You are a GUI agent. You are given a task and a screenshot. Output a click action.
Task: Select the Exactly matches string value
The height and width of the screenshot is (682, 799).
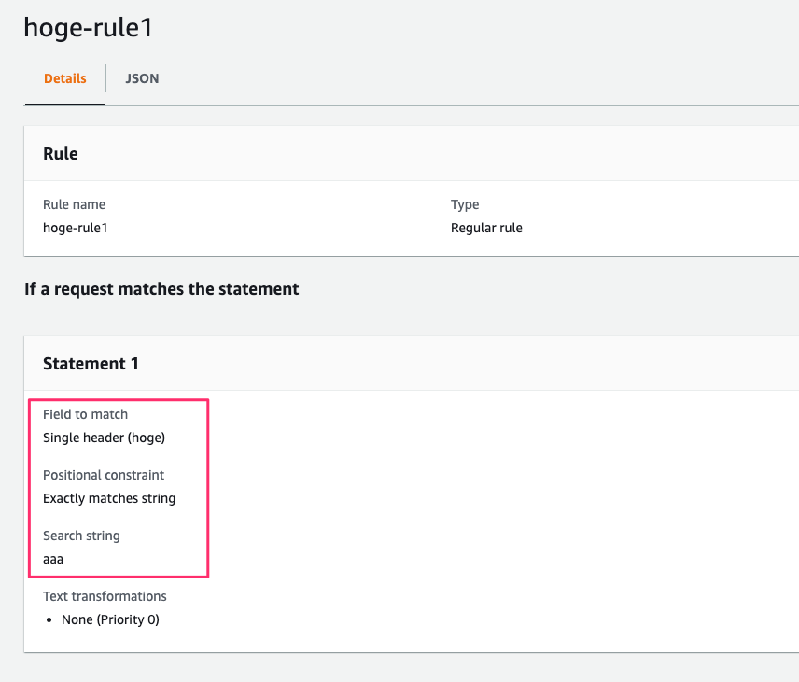pyautogui.click(x=109, y=498)
